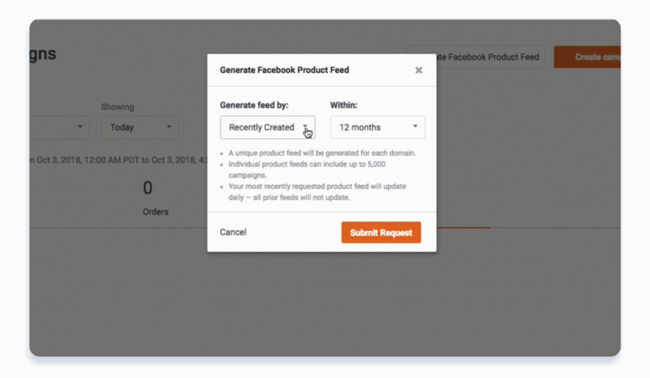This screenshot has width=650, height=378.
Task: Select the Orders count of 0
Action: (x=148, y=188)
